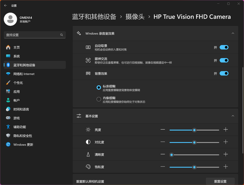
Task: Select the 肖像模糊 radio button
Action: click(x=99, y=99)
